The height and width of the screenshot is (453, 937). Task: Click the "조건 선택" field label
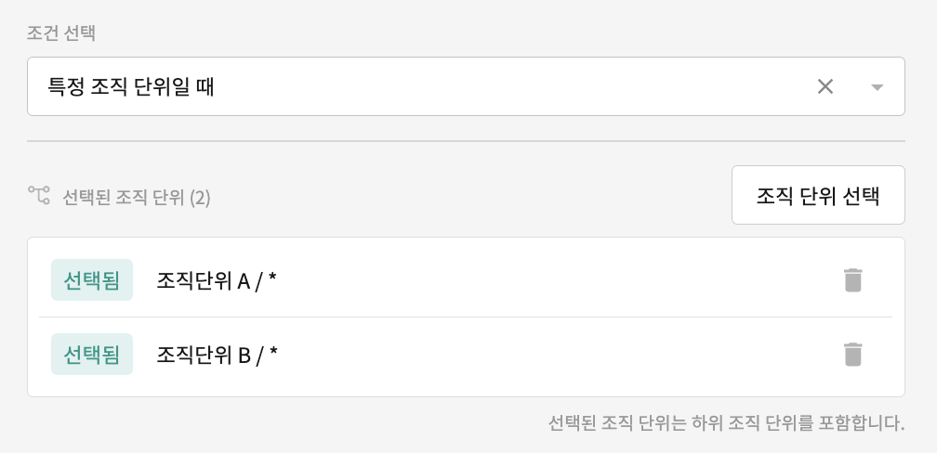pos(67,34)
